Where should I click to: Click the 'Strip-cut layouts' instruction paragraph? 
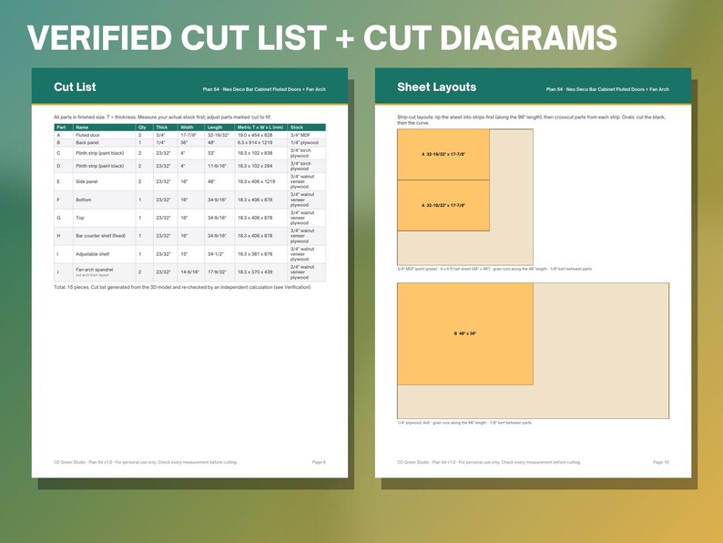coord(531,120)
